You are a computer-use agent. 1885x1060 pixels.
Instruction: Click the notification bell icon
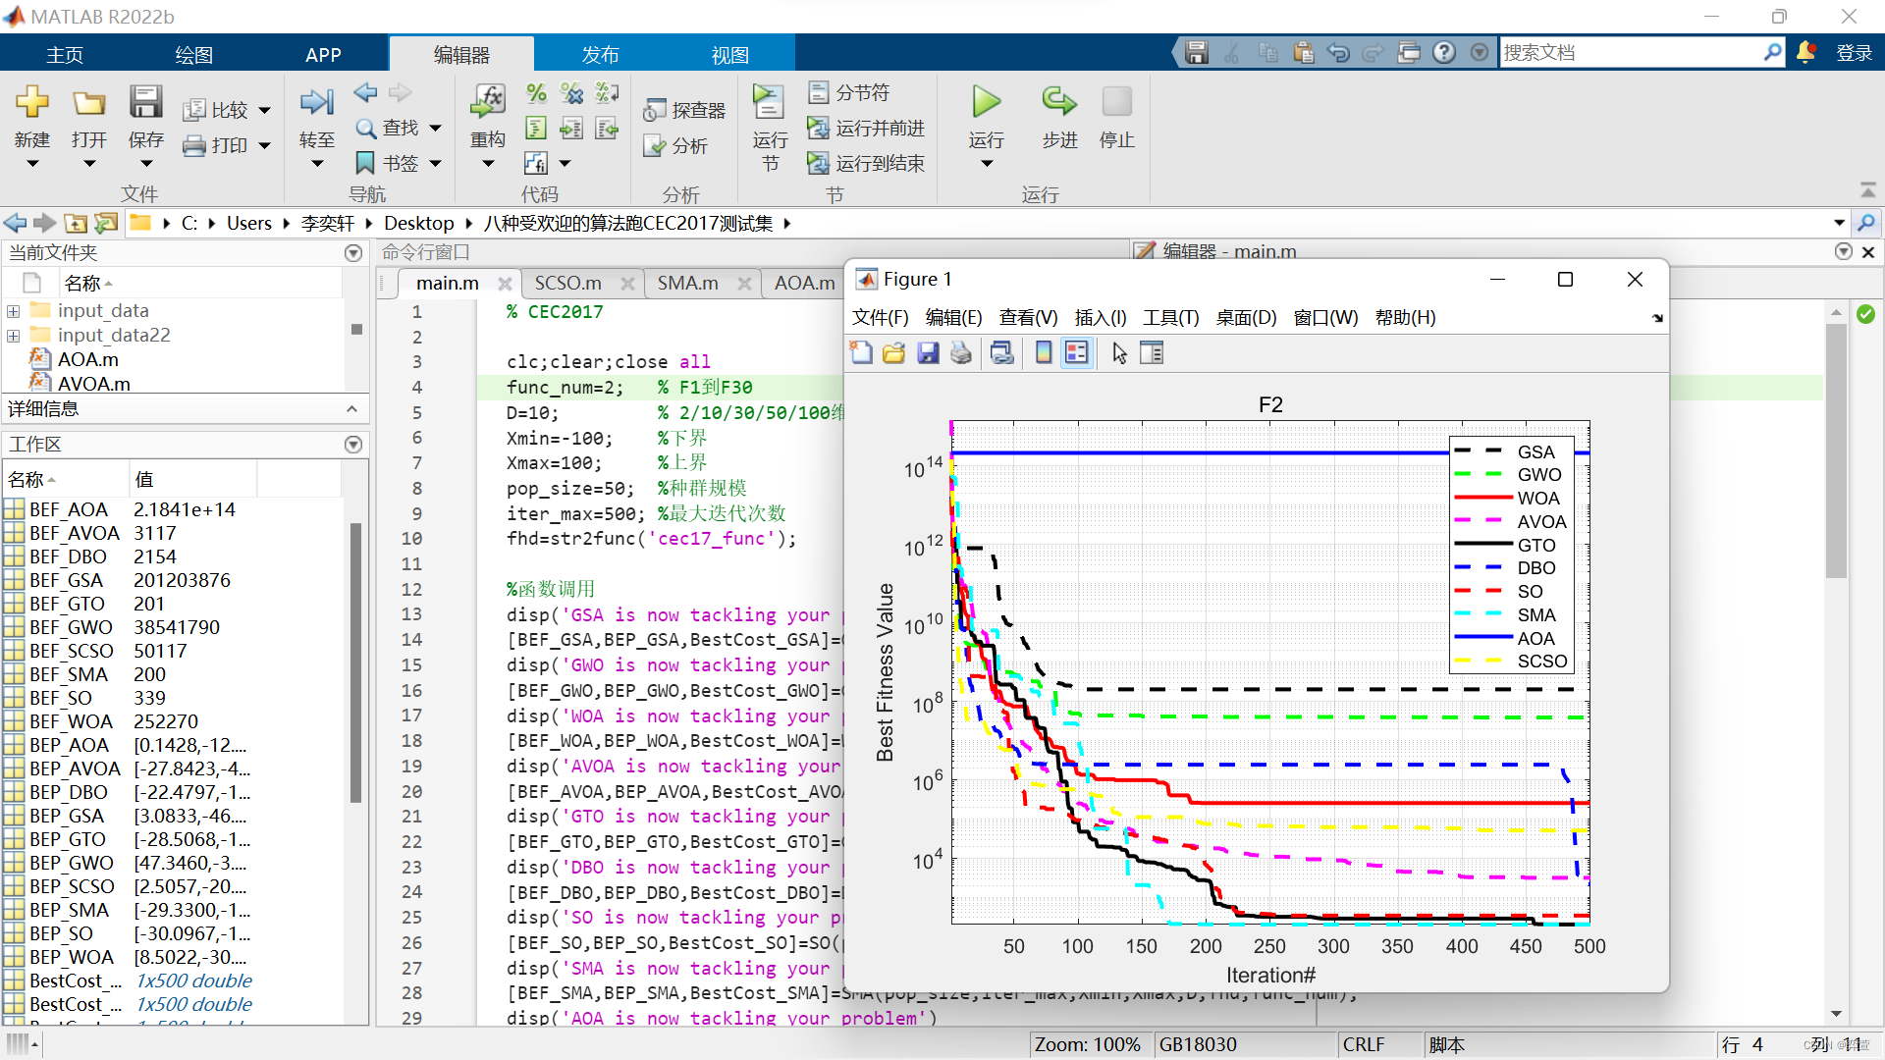coord(1804,52)
